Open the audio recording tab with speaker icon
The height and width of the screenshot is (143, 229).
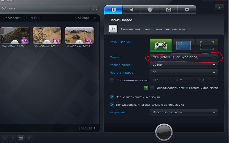[x=132, y=10]
